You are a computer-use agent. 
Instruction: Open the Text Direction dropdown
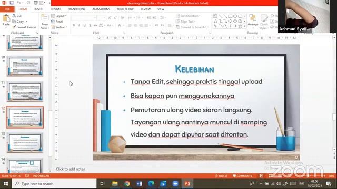click(x=188, y=16)
